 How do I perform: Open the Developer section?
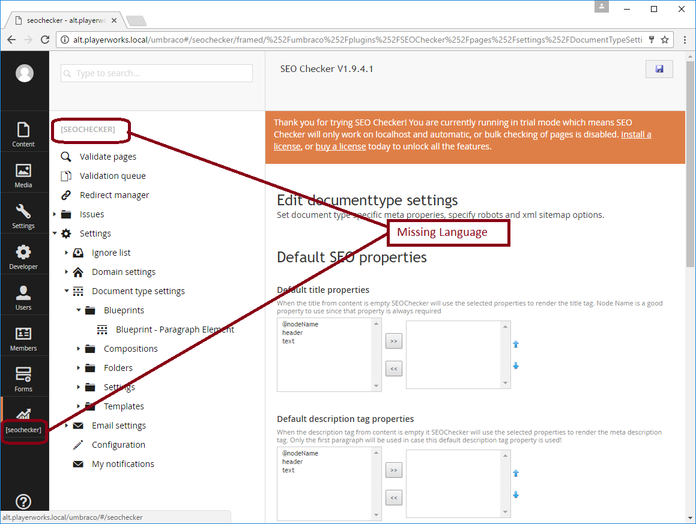click(23, 257)
